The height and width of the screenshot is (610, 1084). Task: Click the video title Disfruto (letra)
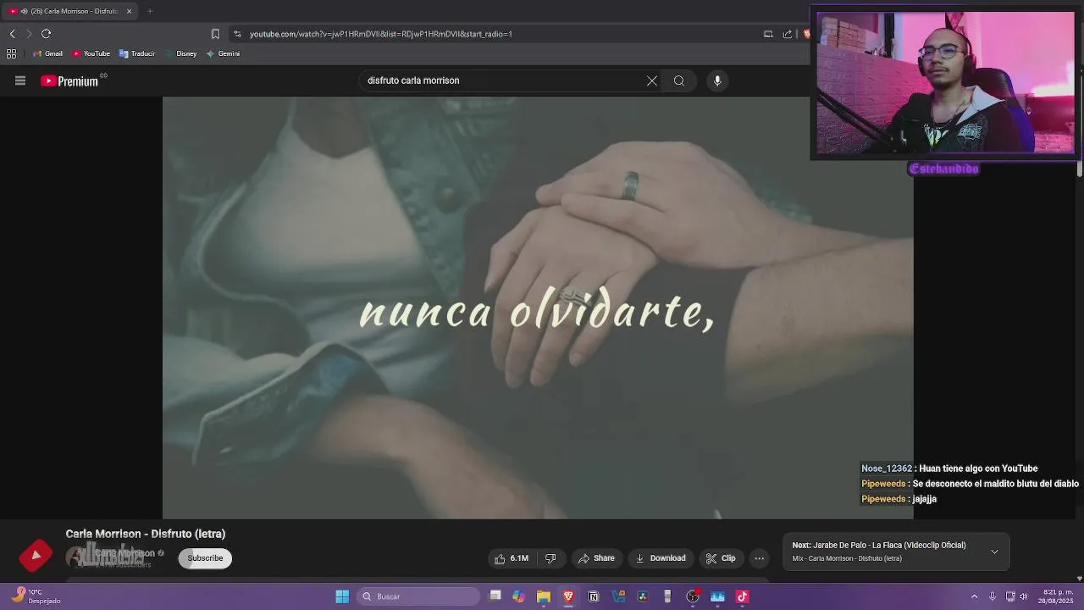pyautogui.click(x=146, y=534)
